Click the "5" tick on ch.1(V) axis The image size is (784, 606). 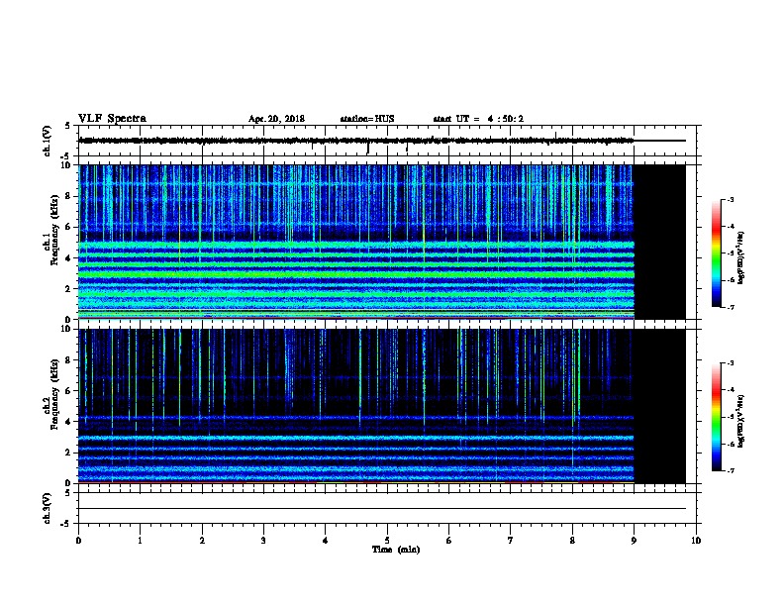coord(67,126)
